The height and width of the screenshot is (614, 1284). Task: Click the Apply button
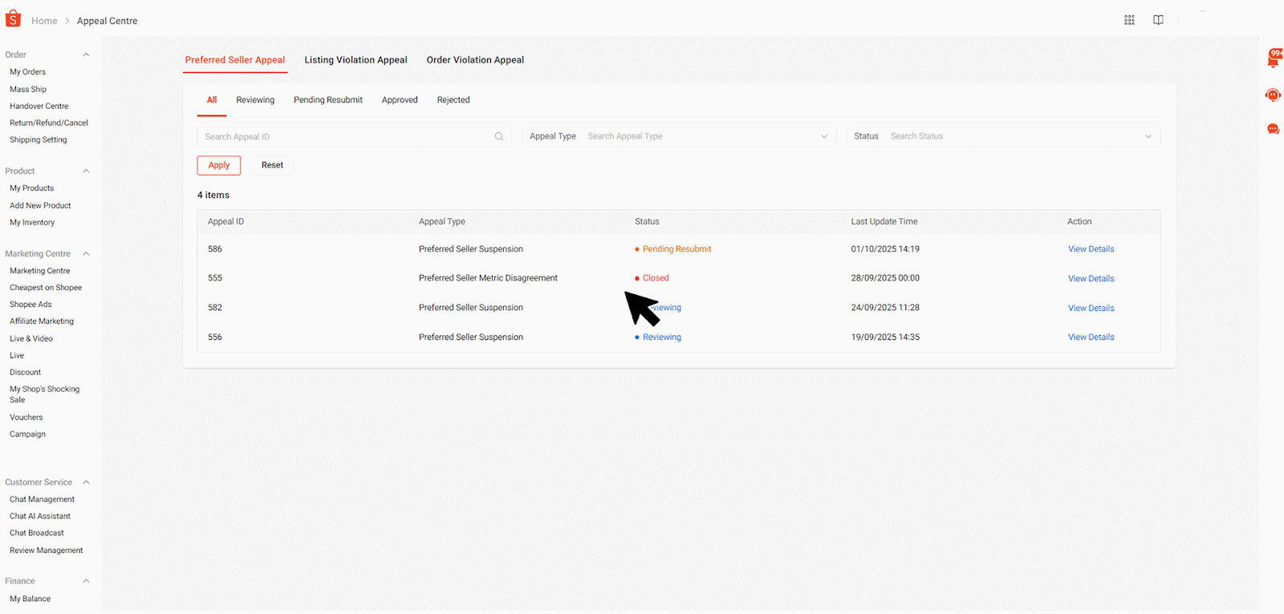[219, 165]
